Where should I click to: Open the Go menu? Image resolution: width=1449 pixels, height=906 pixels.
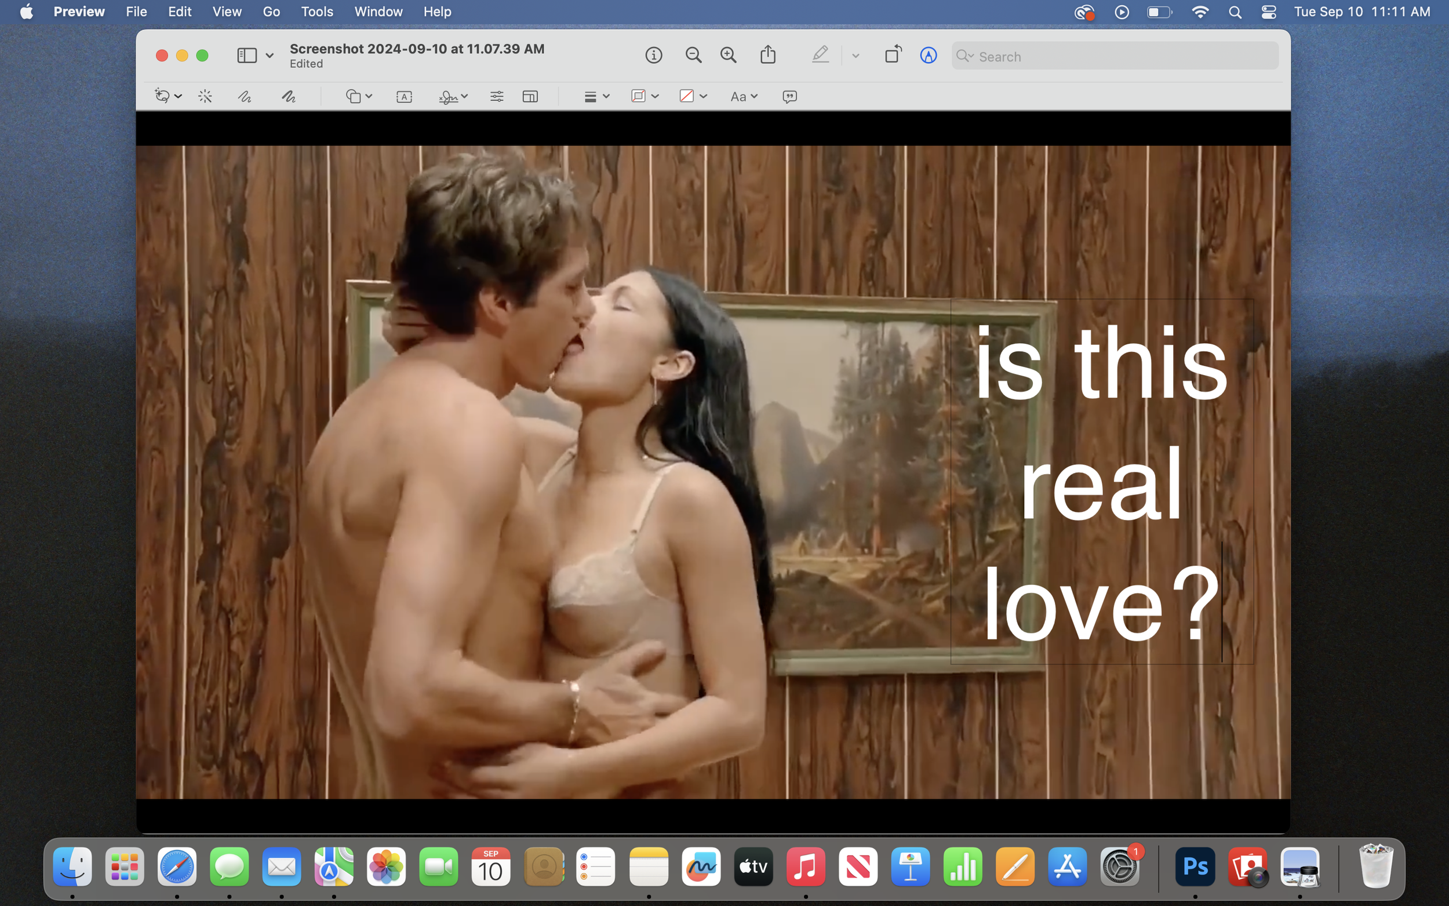[x=271, y=12]
